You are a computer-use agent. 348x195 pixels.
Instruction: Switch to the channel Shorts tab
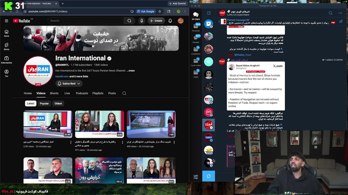[x=54, y=93]
